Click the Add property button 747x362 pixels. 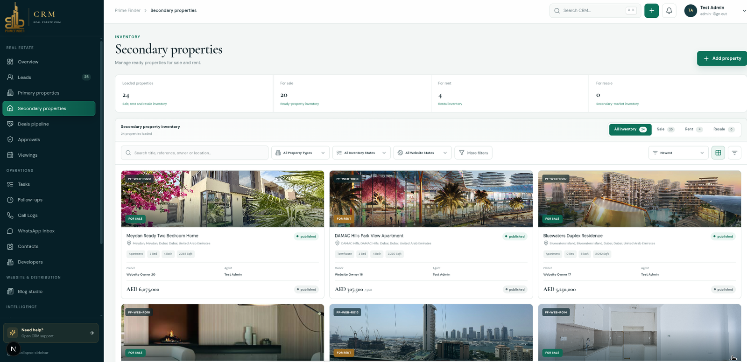(722, 58)
